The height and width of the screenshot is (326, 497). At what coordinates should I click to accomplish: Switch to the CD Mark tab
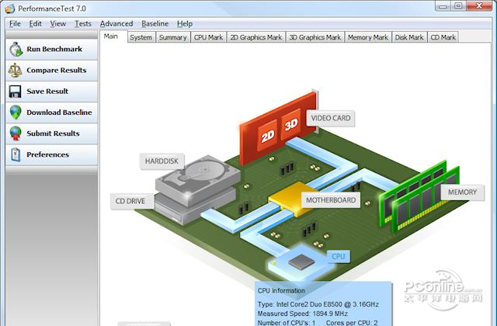443,37
